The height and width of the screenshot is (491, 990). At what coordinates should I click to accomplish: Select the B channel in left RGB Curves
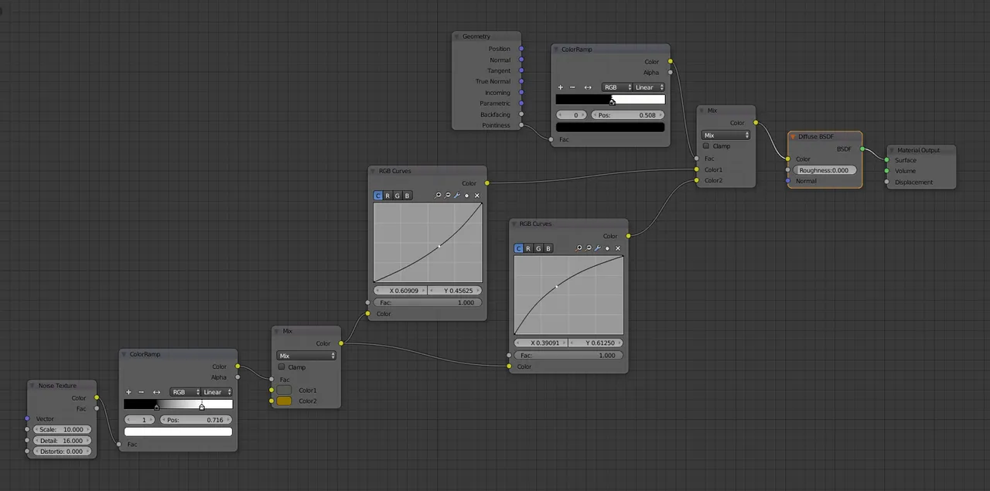point(408,196)
